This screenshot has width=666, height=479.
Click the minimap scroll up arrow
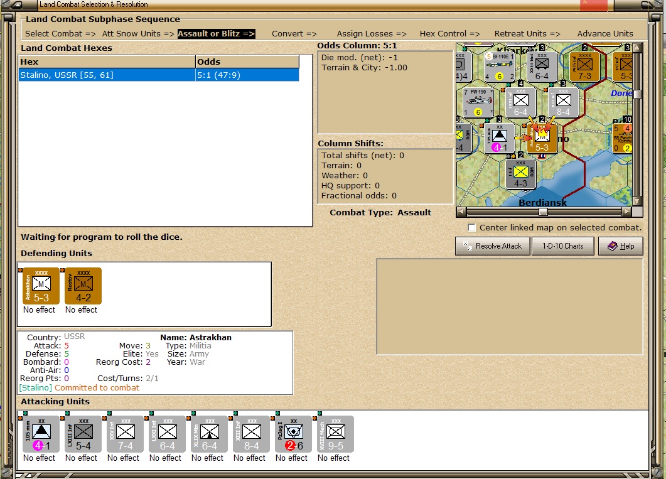[x=637, y=47]
